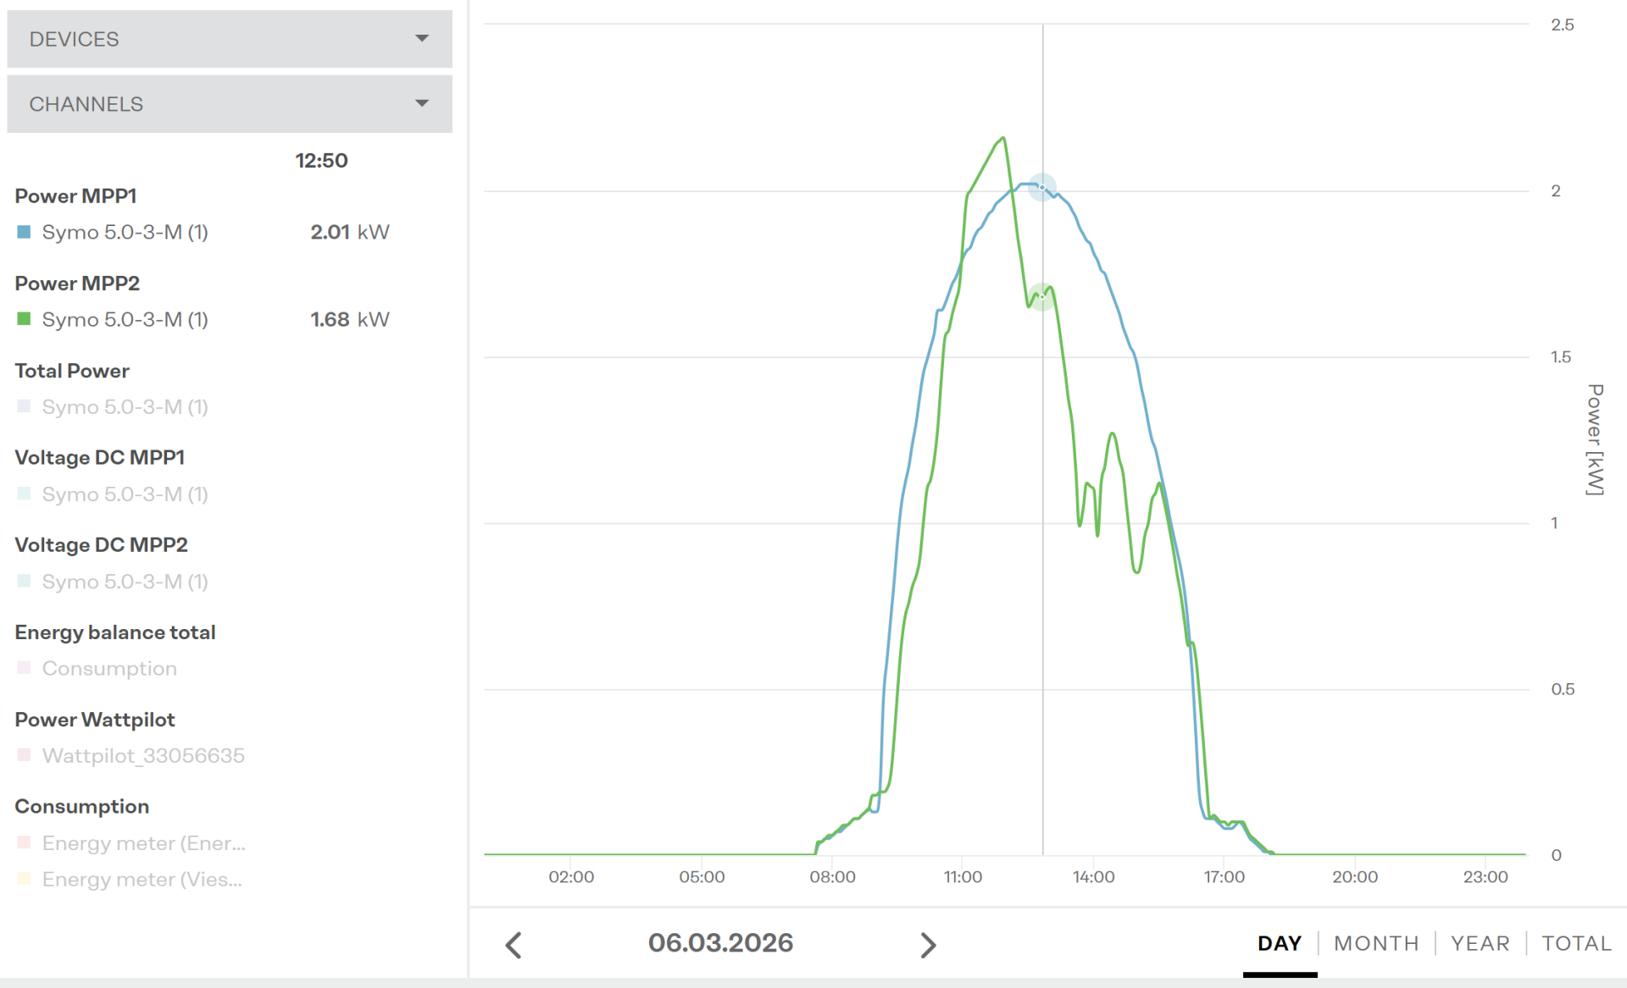Click the DEVICES dropdown arrow icon

422,39
